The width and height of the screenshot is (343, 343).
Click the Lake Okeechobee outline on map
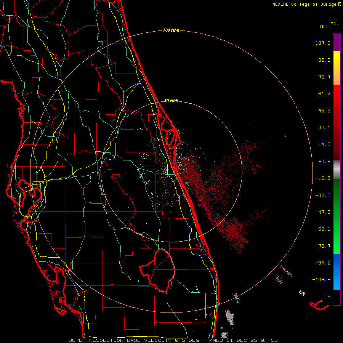point(158,271)
